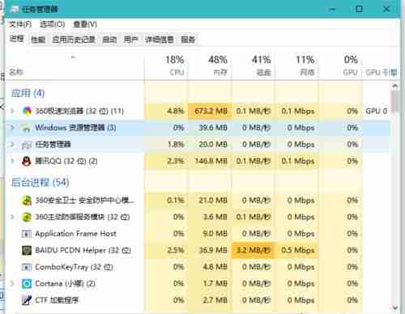Switch to the 应用历史记录 tab

74,40
